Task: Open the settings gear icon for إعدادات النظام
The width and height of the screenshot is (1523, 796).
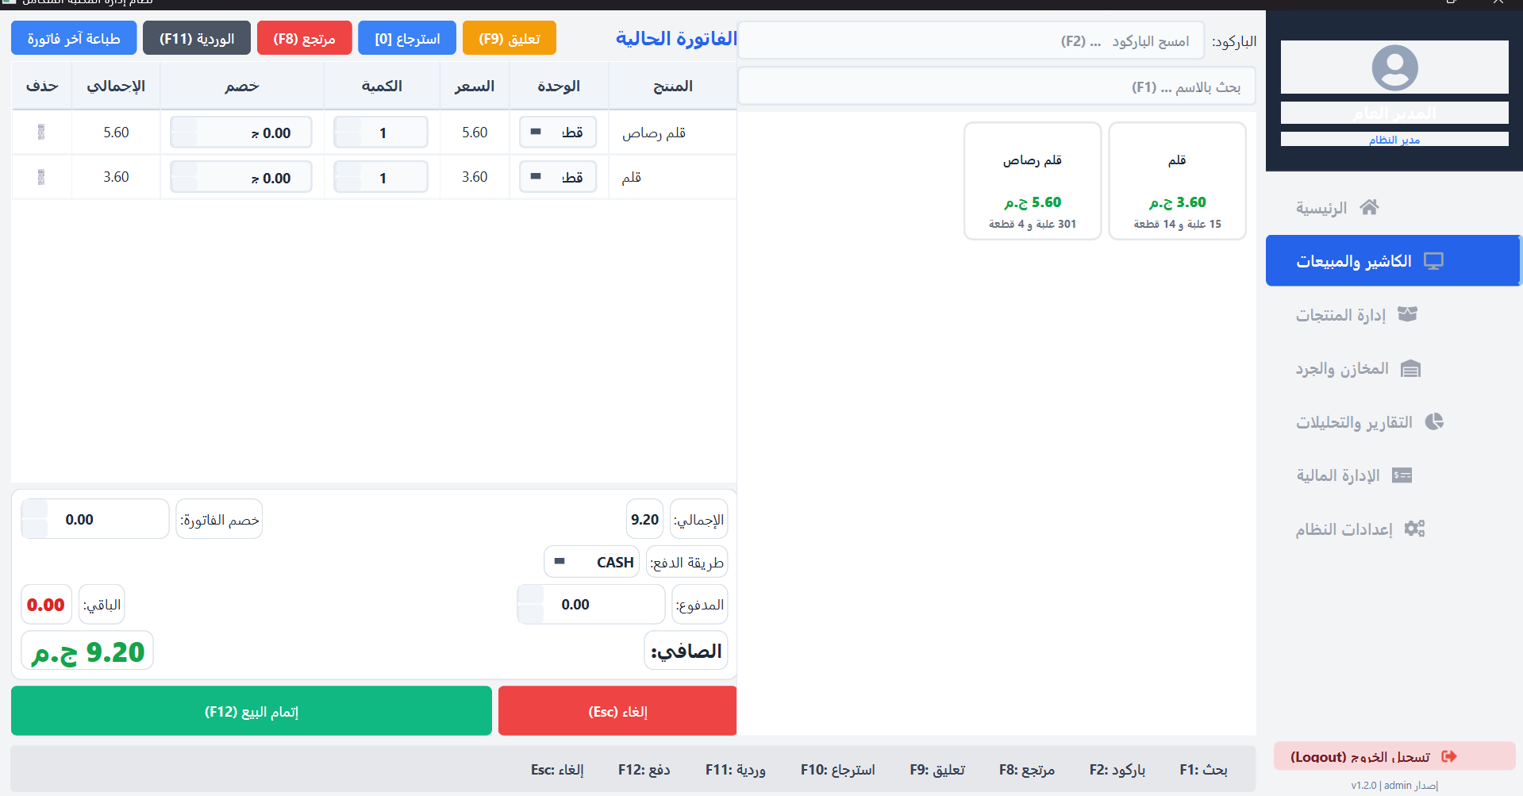Action: pyautogui.click(x=1416, y=529)
